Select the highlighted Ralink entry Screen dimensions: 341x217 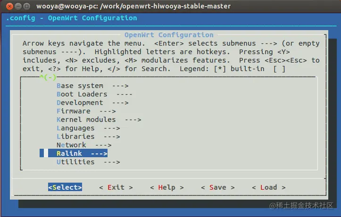(x=74, y=153)
